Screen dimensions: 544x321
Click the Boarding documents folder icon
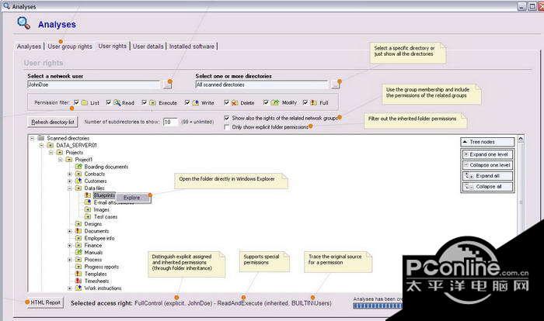tap(78, 167)
